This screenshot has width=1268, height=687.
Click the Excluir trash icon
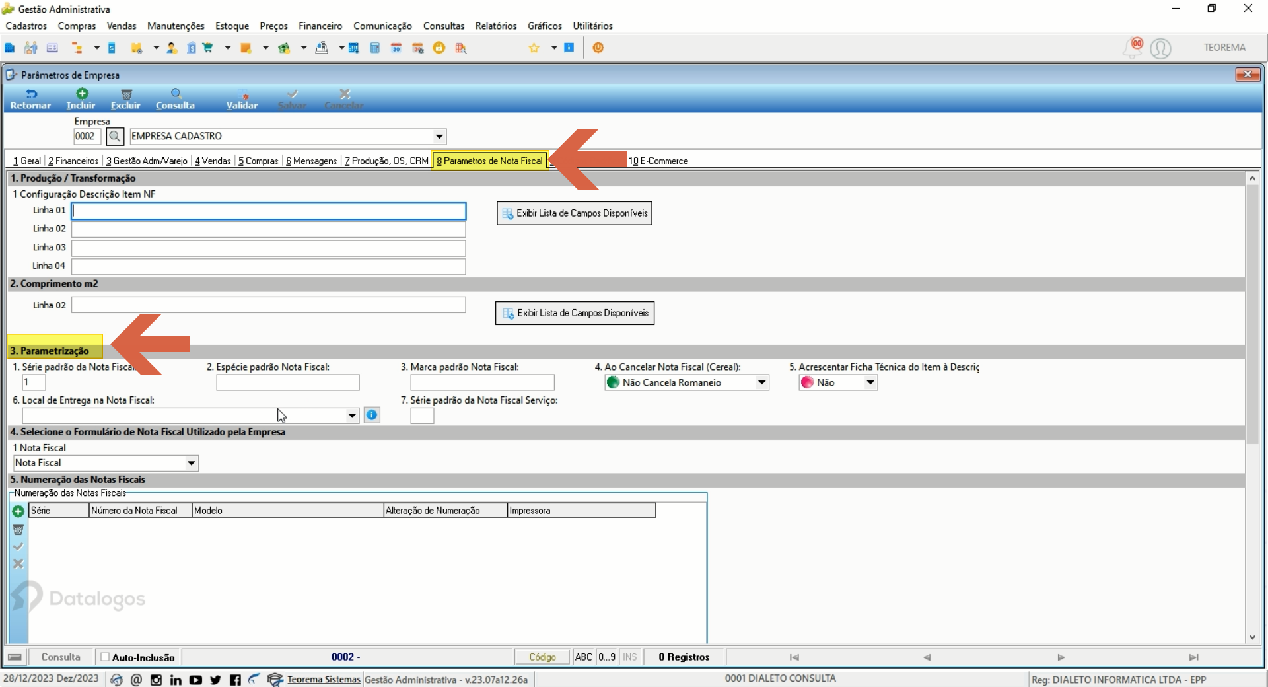[126, 94]
